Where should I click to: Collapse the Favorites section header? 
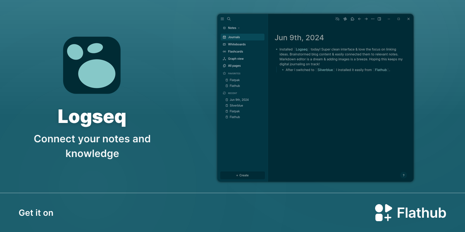point(232,73)
